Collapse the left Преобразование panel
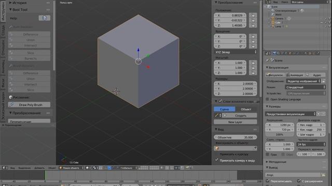 coord(10,113)
